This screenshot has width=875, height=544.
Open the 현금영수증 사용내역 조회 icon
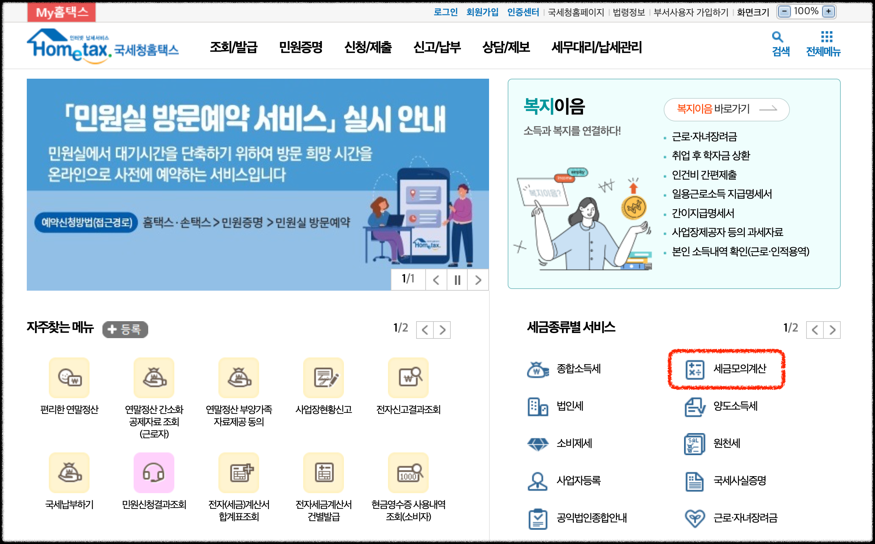point(408,472)
